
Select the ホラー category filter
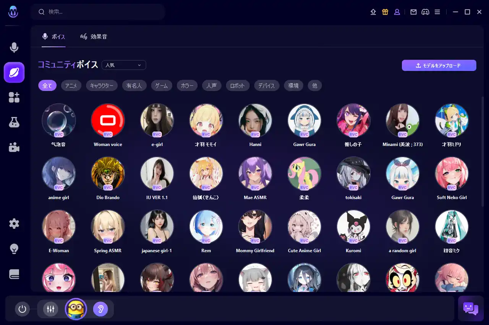click(187, 86)
